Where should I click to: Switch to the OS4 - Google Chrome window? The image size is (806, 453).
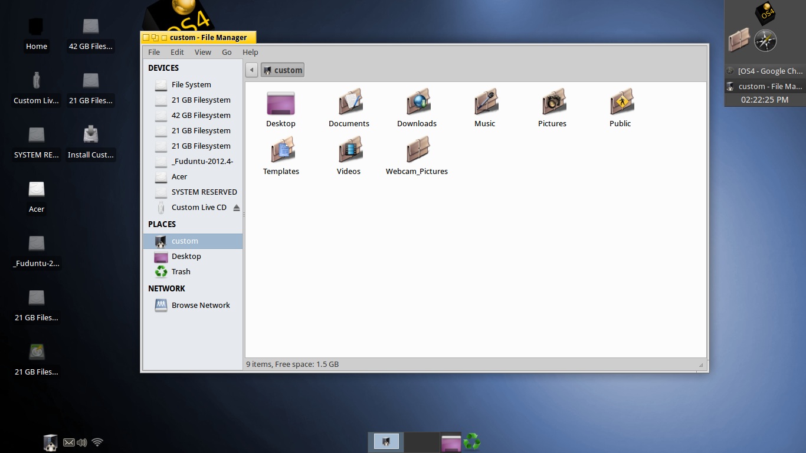pos(765,71)
